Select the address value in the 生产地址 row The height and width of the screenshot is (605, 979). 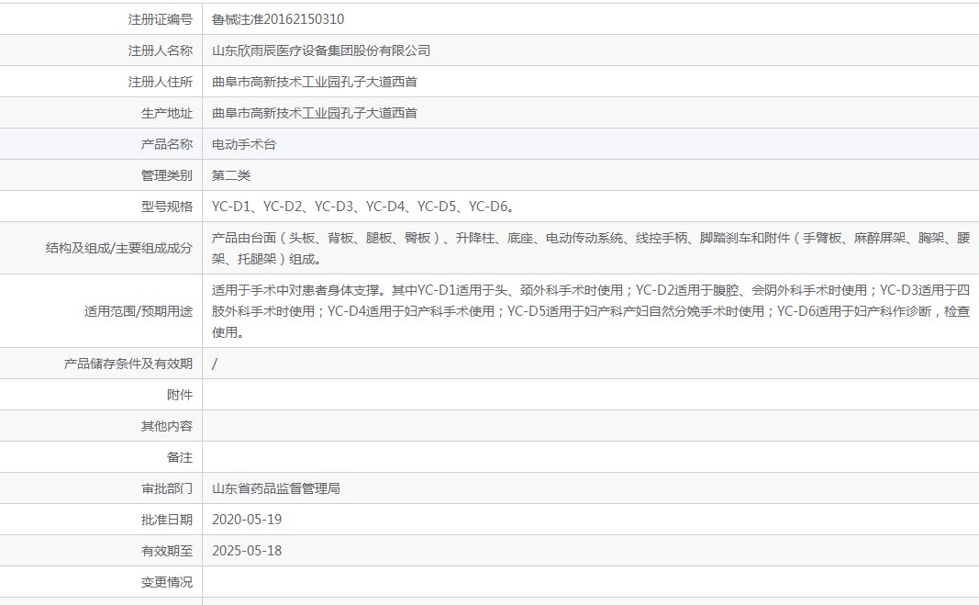pos(314,113)
